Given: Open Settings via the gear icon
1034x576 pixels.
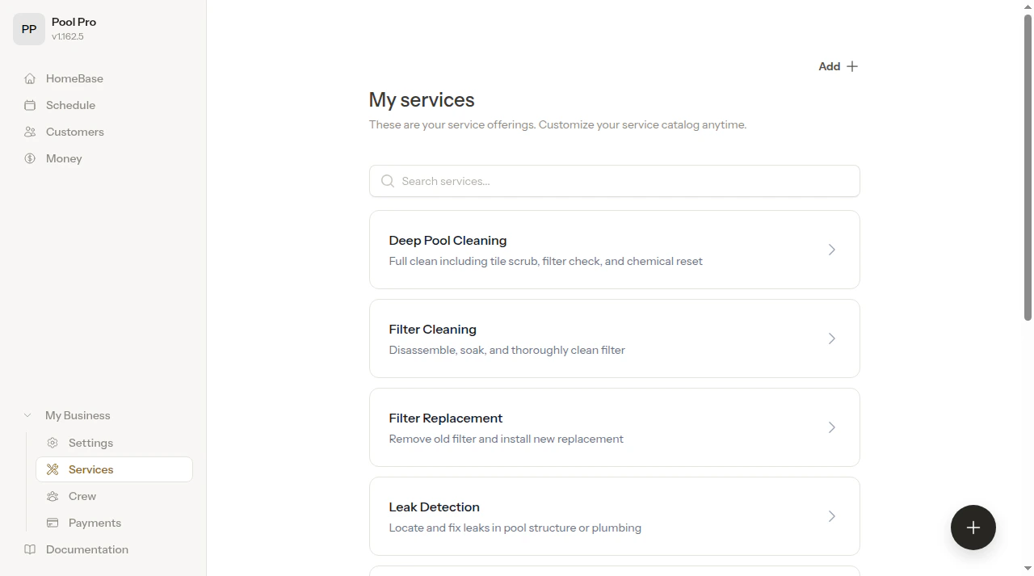Looking at the screenshot, I should pyautogui.click(x=53, y=443).
